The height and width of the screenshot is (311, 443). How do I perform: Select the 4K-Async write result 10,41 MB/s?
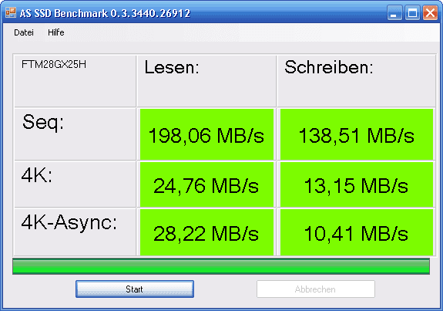point(357,232)
